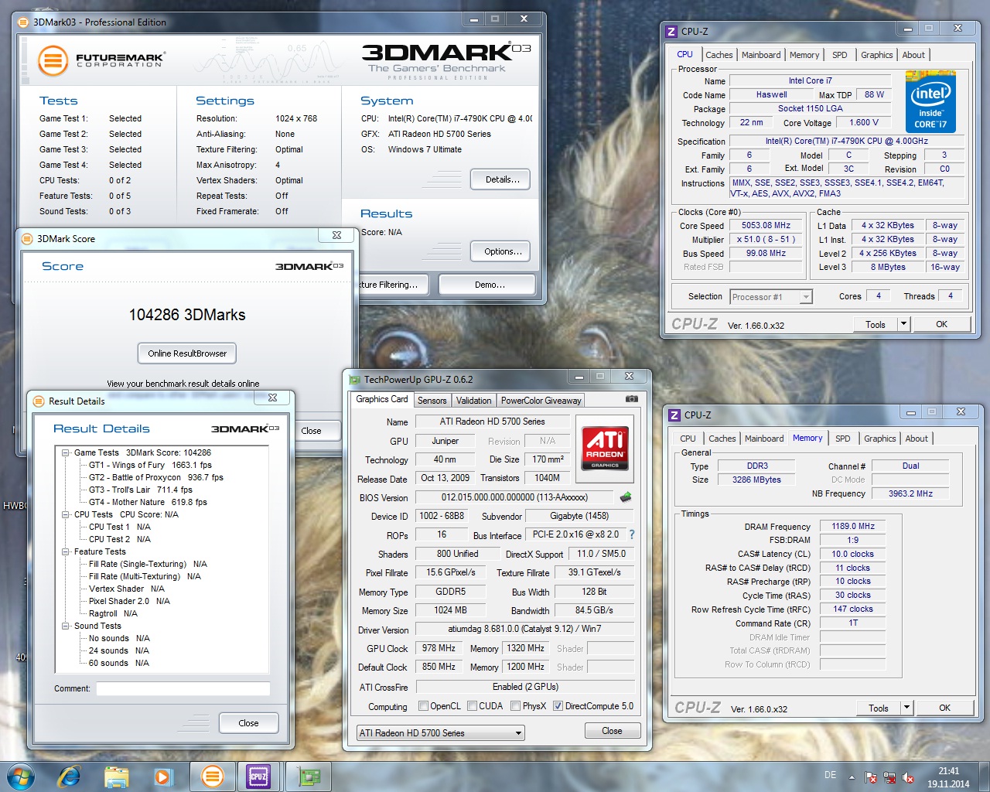The height and width of the screenshot is (792, 990).
Task: Open the muted volume speaker tray icon
Action: [909, 777]
